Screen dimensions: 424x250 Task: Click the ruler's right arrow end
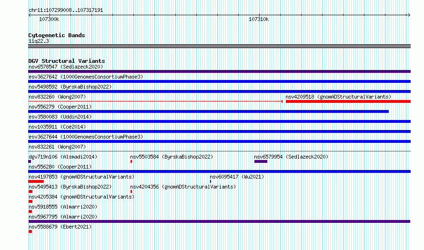tap(409, 15)
